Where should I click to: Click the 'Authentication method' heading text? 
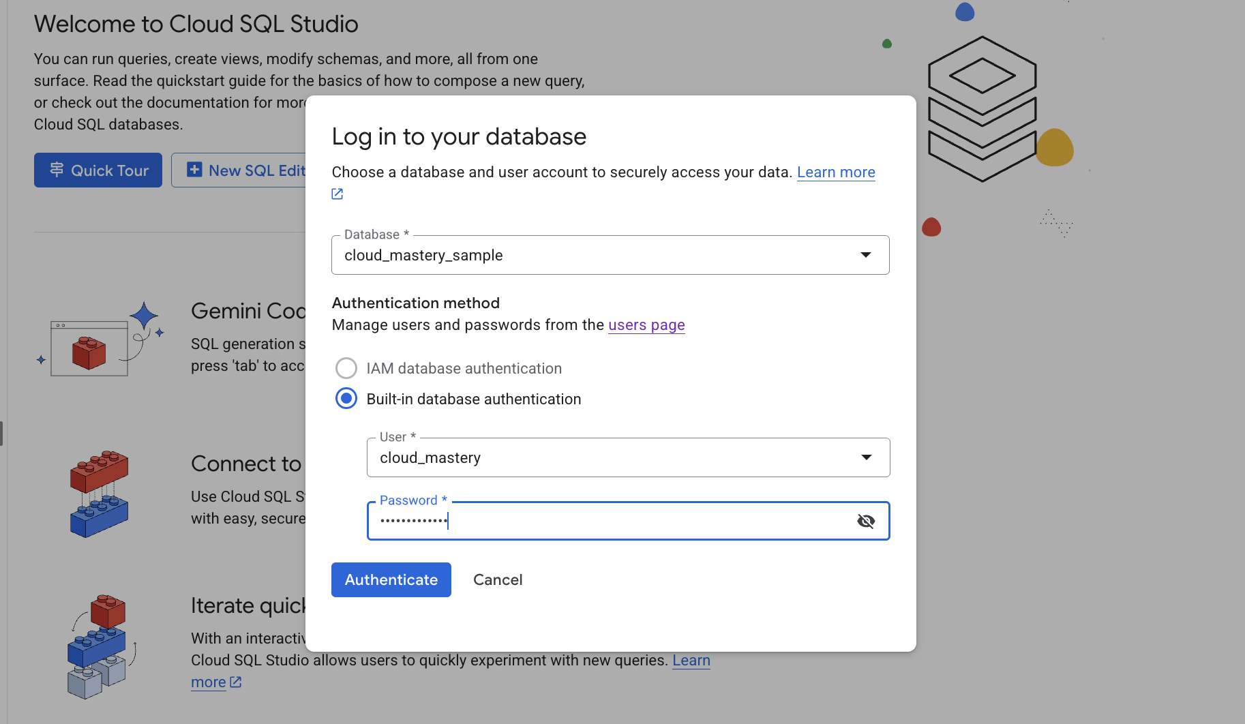pos(416,303)
